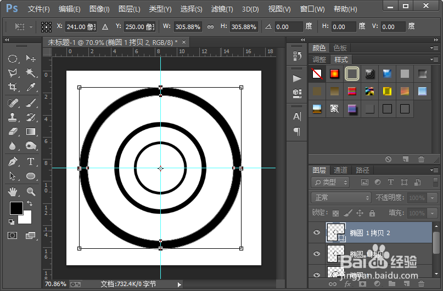Open the blend mode 正常 dropdown
The height and width of the screenshot is (291, 443).
[341, 197]
